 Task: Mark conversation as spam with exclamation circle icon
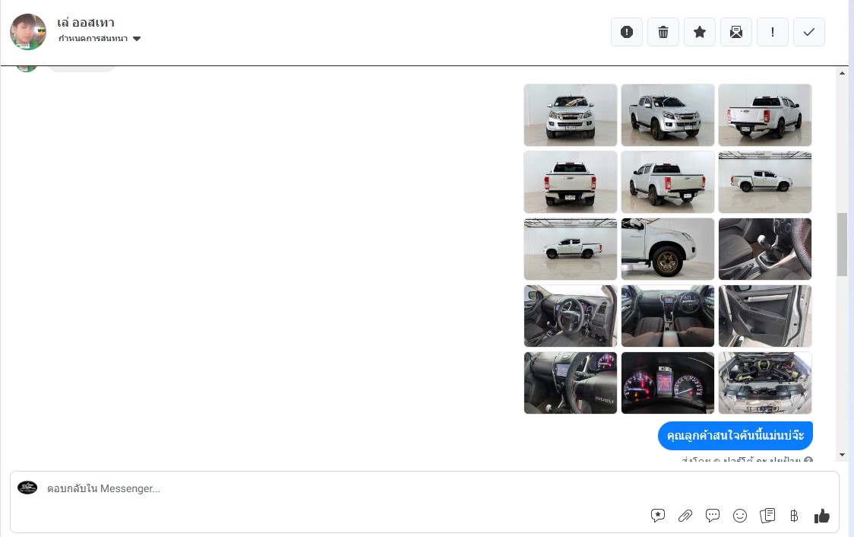(626, 32)
